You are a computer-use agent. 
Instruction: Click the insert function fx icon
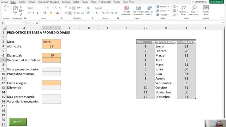pyautogui.click(x=37, y=23)
